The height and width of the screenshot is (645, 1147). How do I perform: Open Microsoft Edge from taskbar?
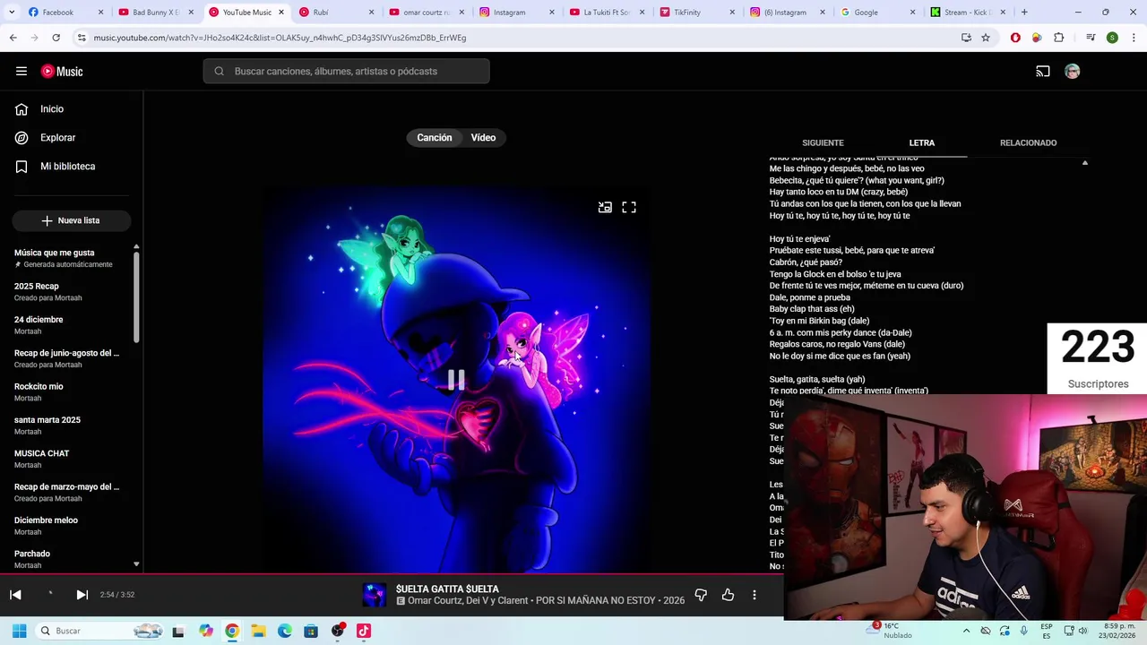(285, 632)
